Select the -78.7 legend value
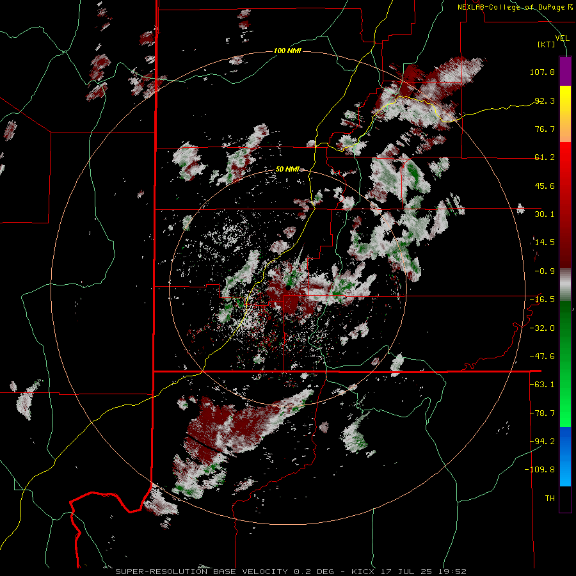Viewport: 576px width, 576px height. click(x=542, y=413)
